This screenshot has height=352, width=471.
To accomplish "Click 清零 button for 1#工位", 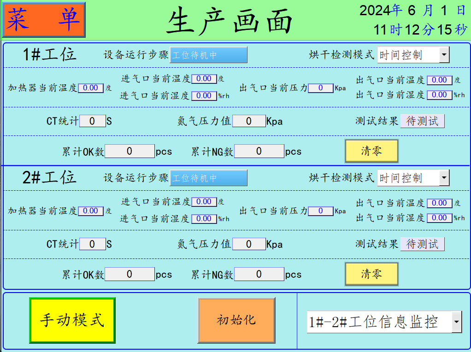I will 371,151.
